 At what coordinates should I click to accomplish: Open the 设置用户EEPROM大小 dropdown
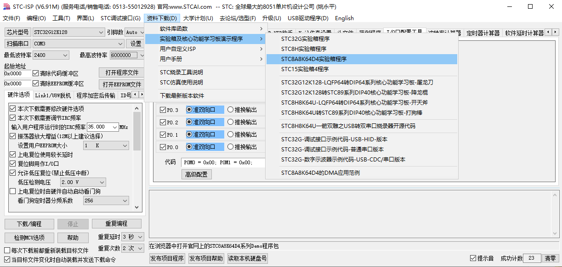tap(106, 145)
